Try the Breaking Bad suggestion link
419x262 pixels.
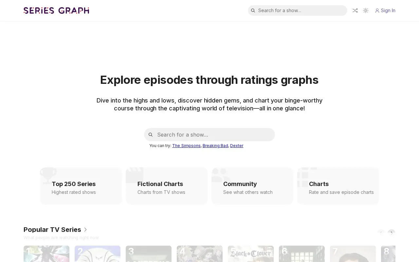tap(215, 146)
